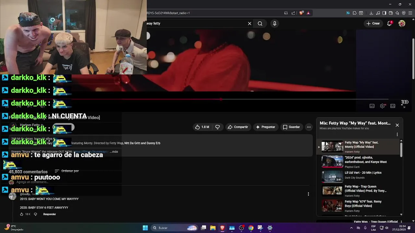415x233 pixels.
Task: Open the File Explorer taskbar icon
Action: (x=213, y=228)
